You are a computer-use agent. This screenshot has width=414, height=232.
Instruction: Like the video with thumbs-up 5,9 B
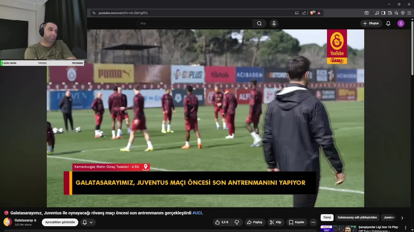[222, 222]
